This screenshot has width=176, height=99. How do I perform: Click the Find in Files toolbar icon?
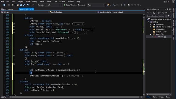pos(108,5)
